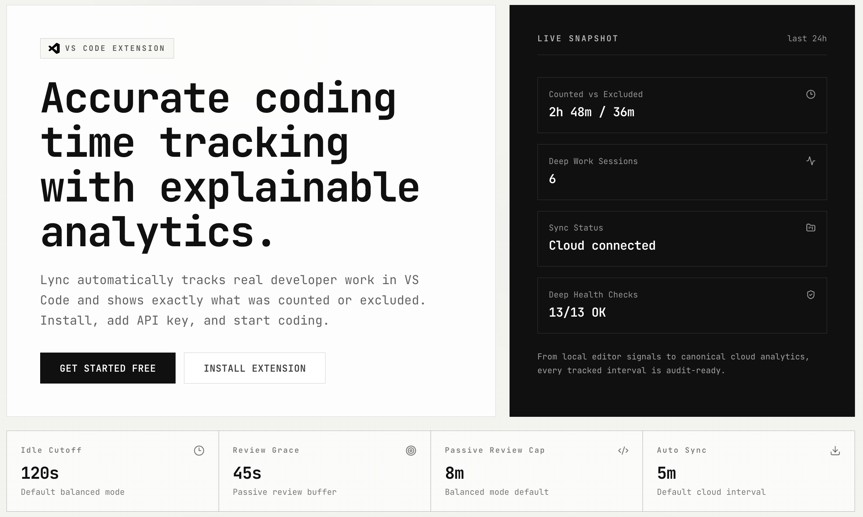This screenshot has width=863, height=517.
Task: Click activity pulse icon in Deep Work Sessions
Action: tap(811, 161)
